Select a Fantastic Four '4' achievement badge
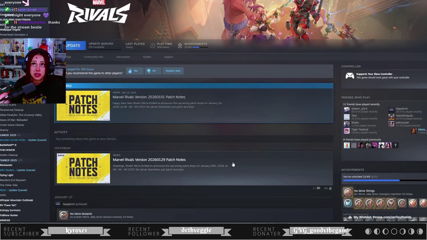This screenshot has width=427, height=240. (x=359, y=203)
